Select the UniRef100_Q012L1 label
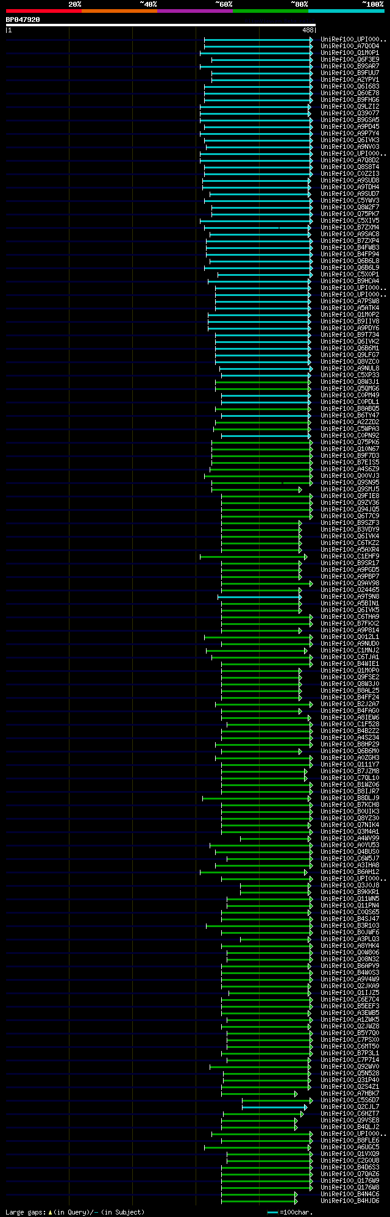390x1217 pixels. click(x=350, y=637)
